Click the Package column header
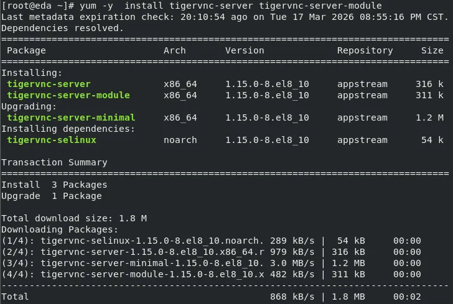This screenshot has width=453, height=304. (x=26, y=50)
